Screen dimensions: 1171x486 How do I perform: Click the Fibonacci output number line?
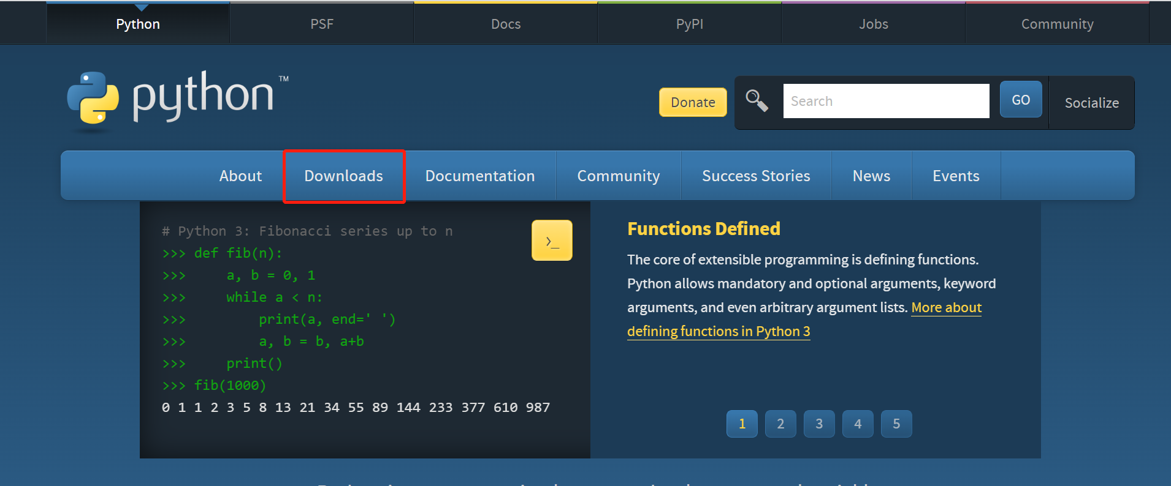[356, 407]
